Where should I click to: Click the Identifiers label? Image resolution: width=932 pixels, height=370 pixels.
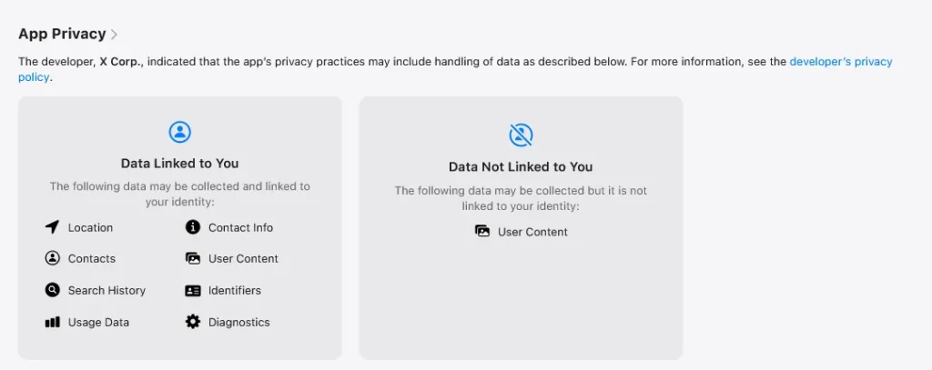(x=234, y=290)
